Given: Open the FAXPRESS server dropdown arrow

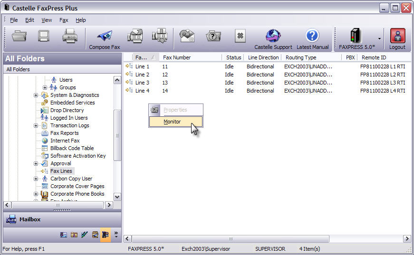Looking at the screenshot, I should (x=379, y=39).
